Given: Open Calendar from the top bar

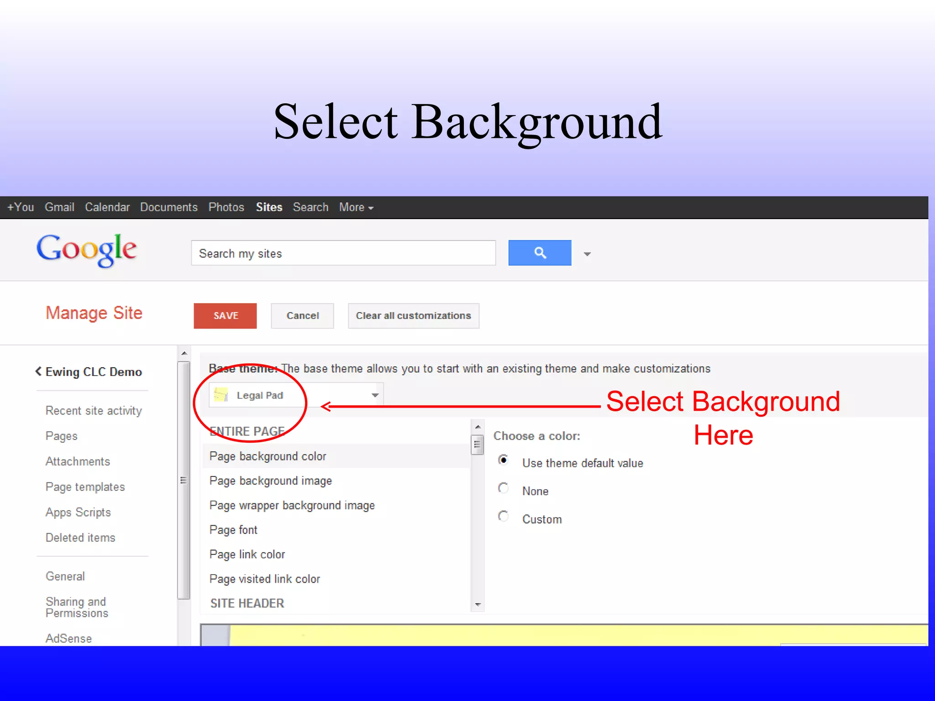Looking at the screenshot, I should [x=107, y=207].
